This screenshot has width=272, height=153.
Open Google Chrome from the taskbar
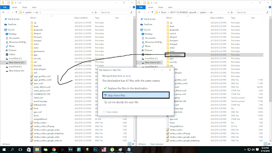coord(54,150)
